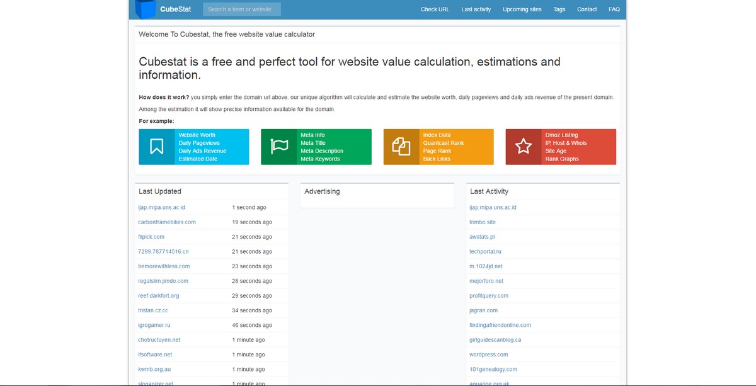Open the Tags page
756x386 pixels.
559,9
